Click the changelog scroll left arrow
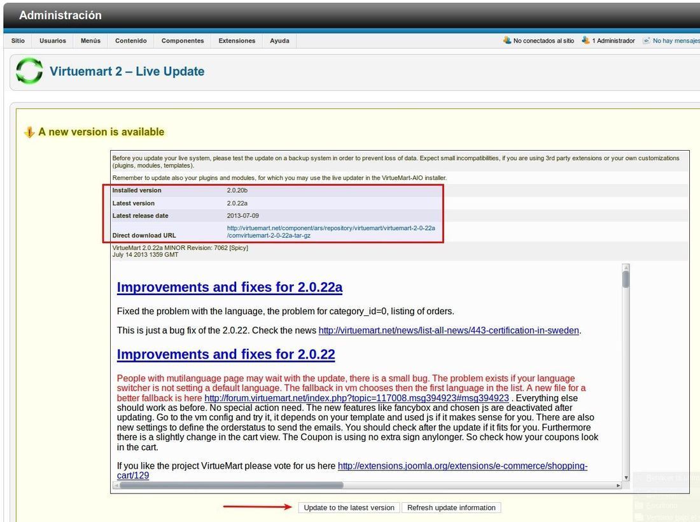700x522 pixels. click(x=116, y=485)
